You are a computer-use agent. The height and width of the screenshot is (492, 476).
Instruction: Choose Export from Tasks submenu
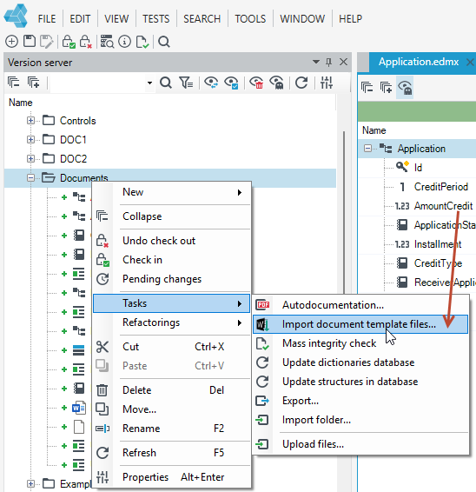click(x=360, y=401)
